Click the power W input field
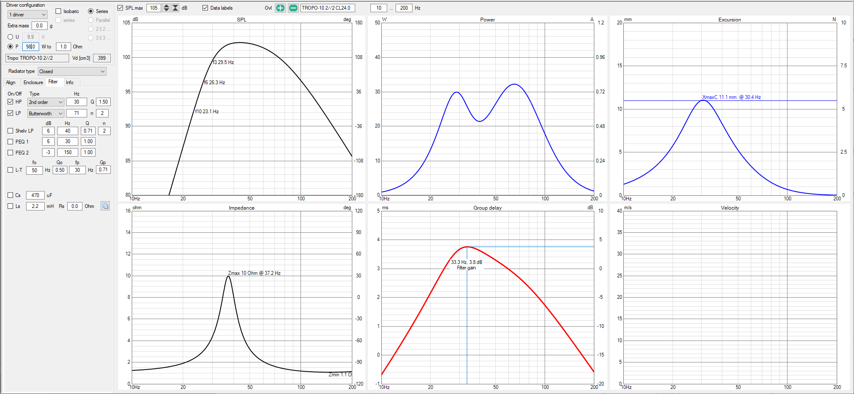The image size is (854, 394). pos(31,47)
